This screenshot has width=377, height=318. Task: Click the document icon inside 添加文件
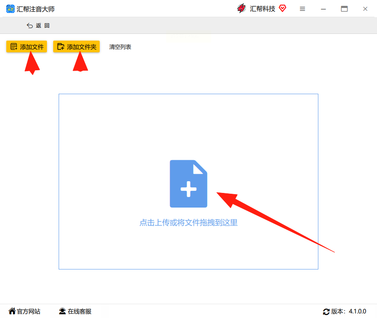click(14, 46)
